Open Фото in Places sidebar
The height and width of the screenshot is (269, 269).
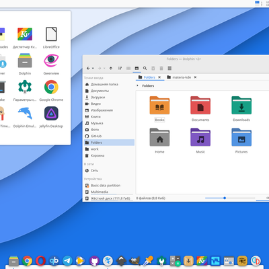pos(109,130)
